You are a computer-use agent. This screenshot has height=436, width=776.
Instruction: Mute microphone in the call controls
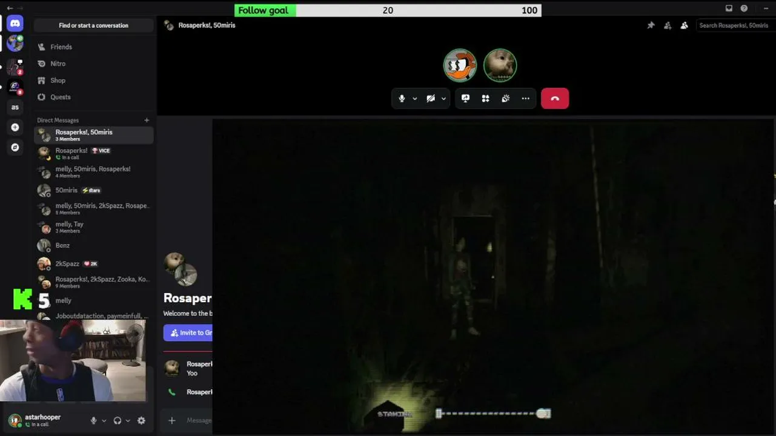tap(402, 99)
